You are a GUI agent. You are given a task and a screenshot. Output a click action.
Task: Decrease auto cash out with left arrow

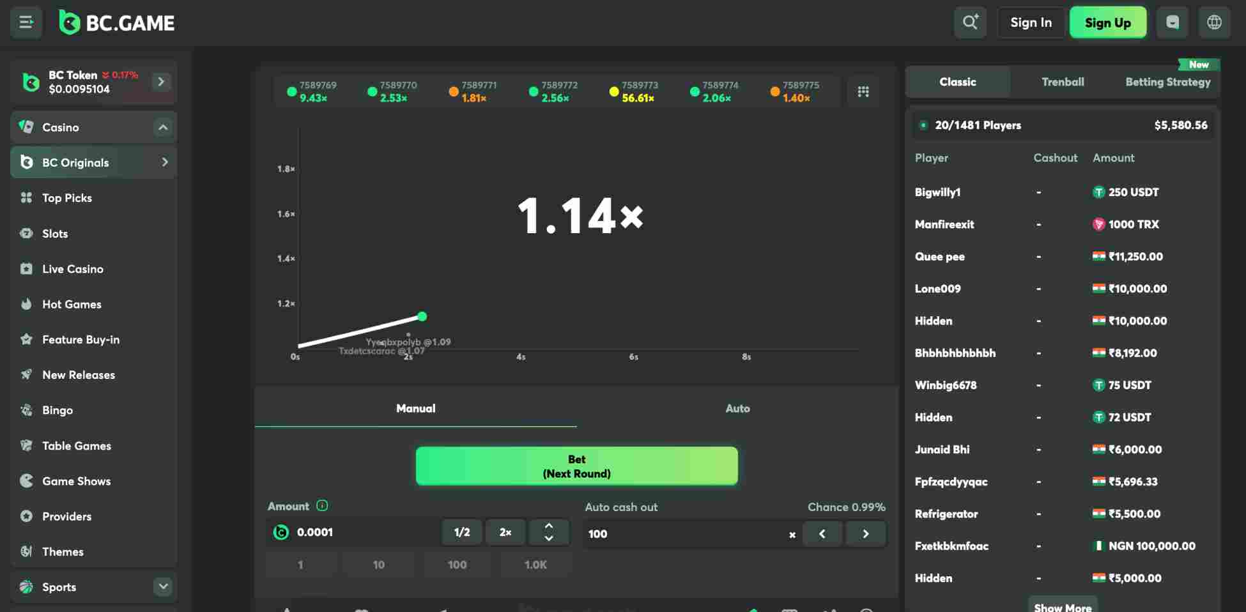click(822, 533)
